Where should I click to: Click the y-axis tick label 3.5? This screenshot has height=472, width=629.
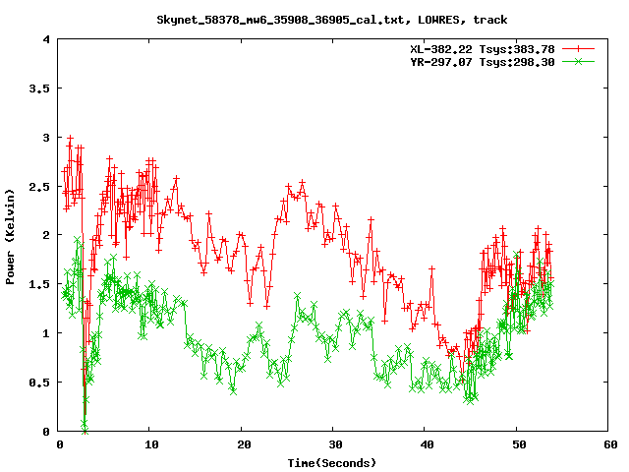(x=39, y=88)
